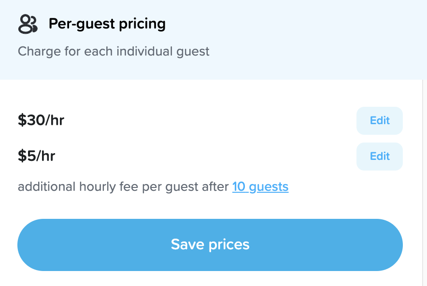The image size is (427, 286).
Task: Submit pricing using Save prices
Action: pyautogui.click(x=210, y=244)
